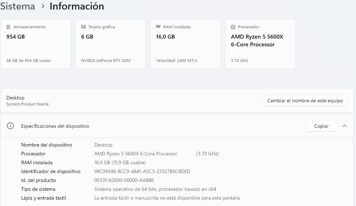Click the Información page title

(x=77, y=6)
